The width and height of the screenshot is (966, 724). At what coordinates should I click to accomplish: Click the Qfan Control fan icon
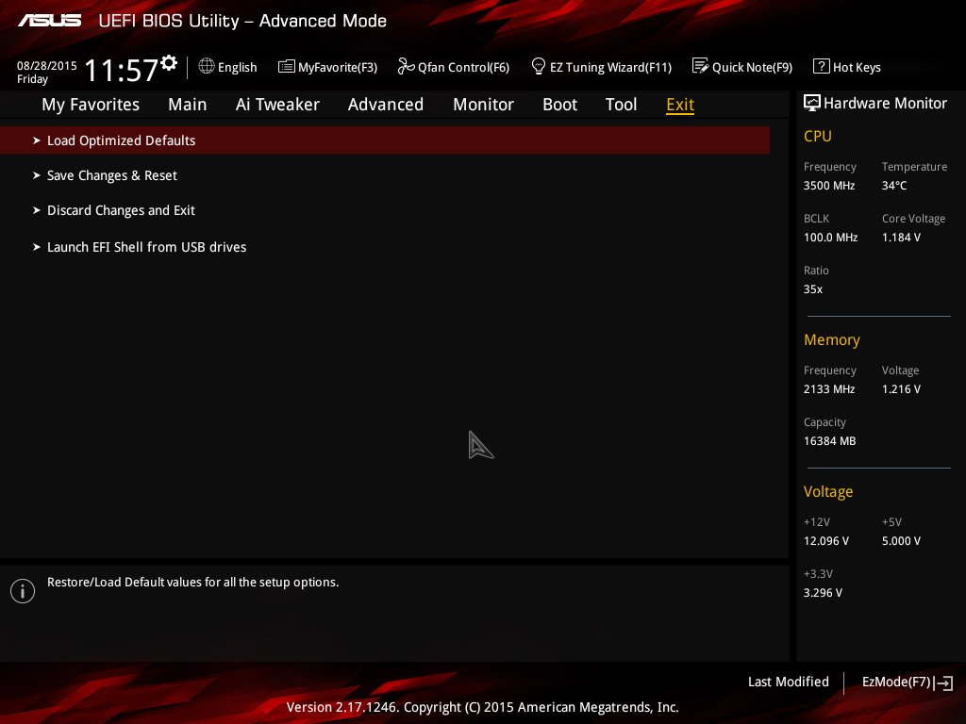point(406,66)
